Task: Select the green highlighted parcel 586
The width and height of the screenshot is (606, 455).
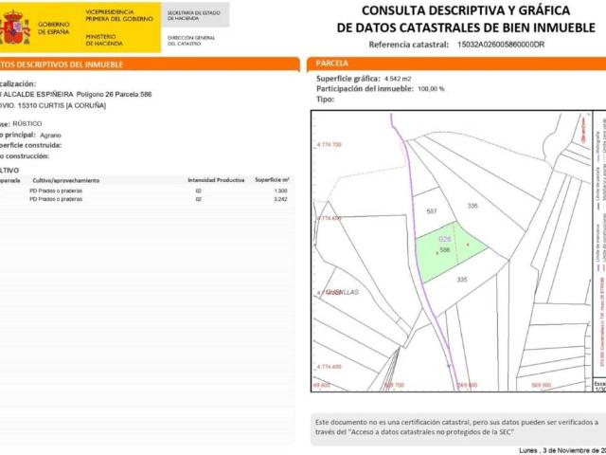Action: pos(451,251)
